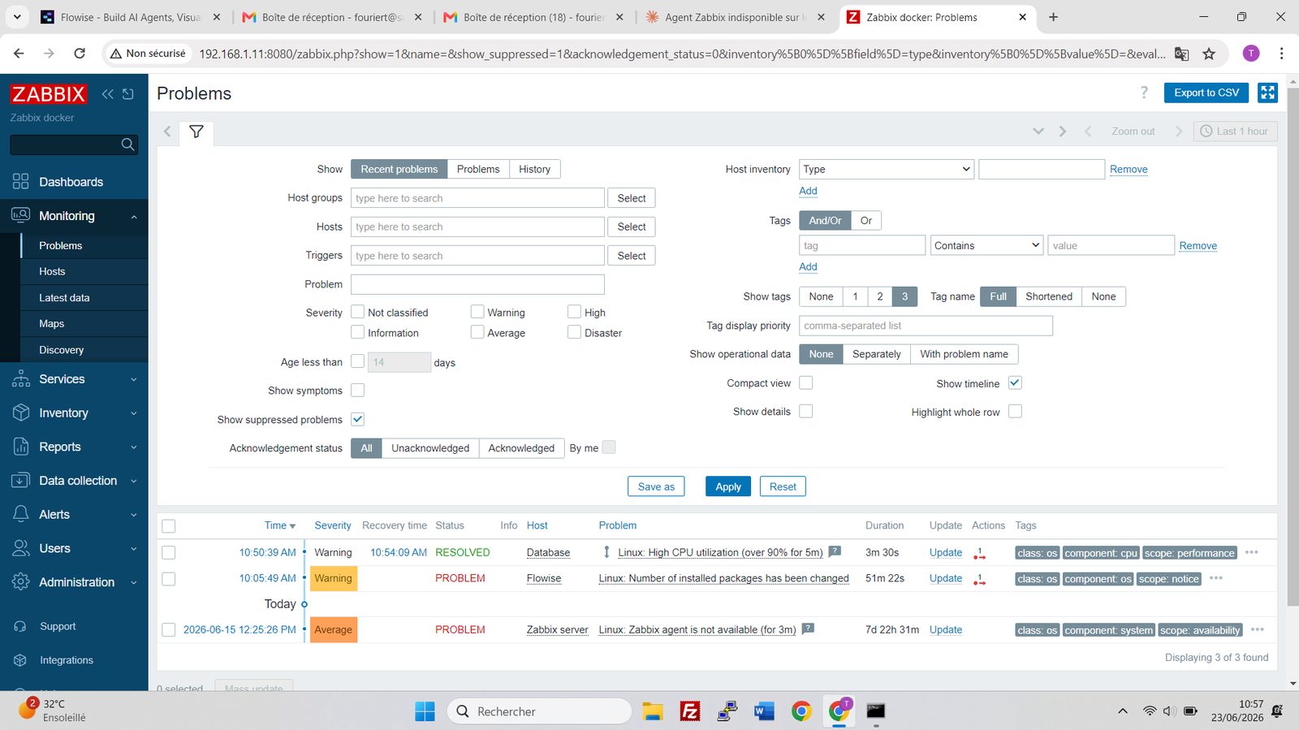
Task: Open the tag operator Contains dropdown
Action: 986,245
